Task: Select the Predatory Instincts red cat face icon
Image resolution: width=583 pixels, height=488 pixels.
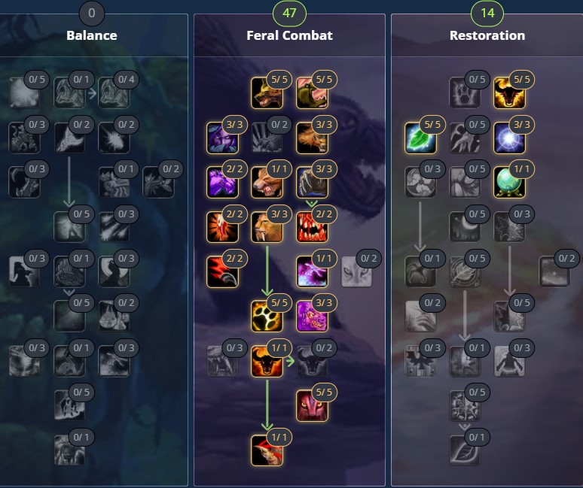Action: pyautogui.click(x=312, y=405)
